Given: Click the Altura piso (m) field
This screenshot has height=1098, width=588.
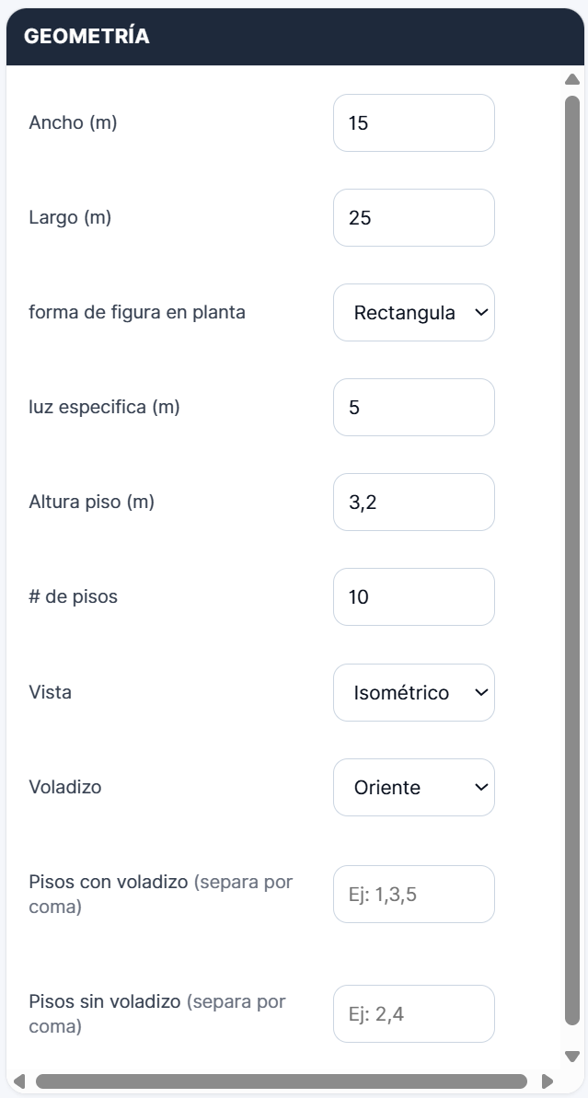Looking at the screenshot, I should click(x=413, y=502).
